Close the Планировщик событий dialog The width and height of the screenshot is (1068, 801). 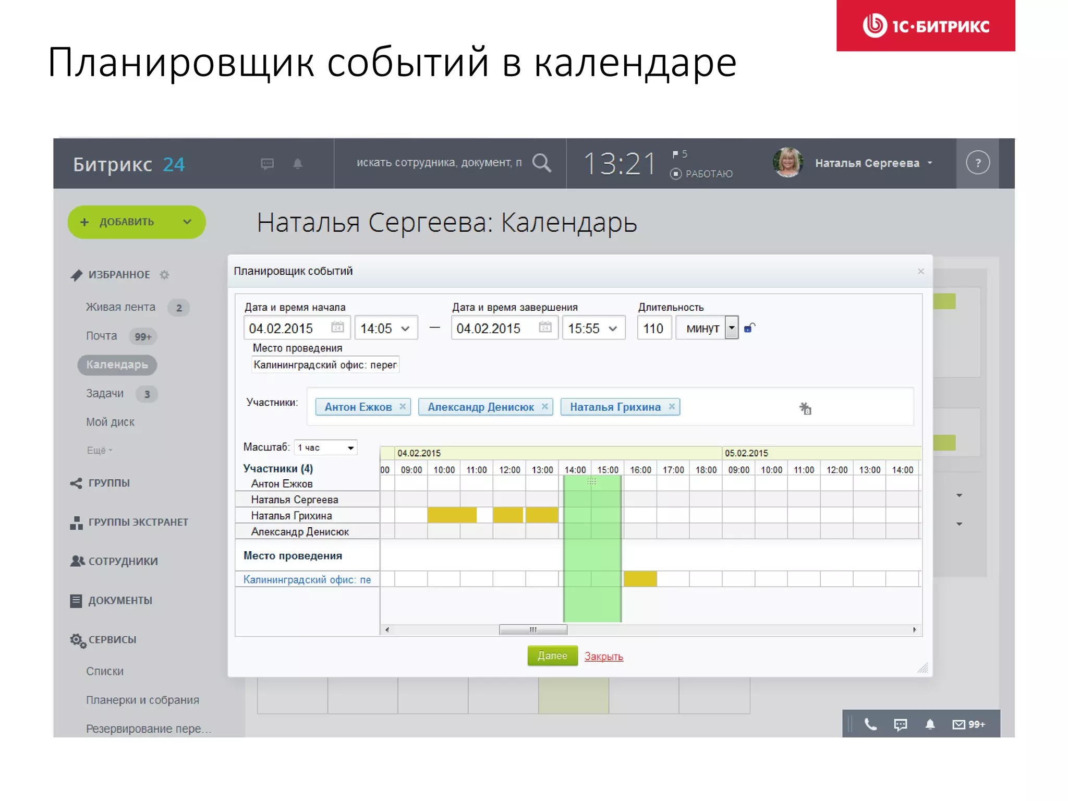click(x=921, y=271)
